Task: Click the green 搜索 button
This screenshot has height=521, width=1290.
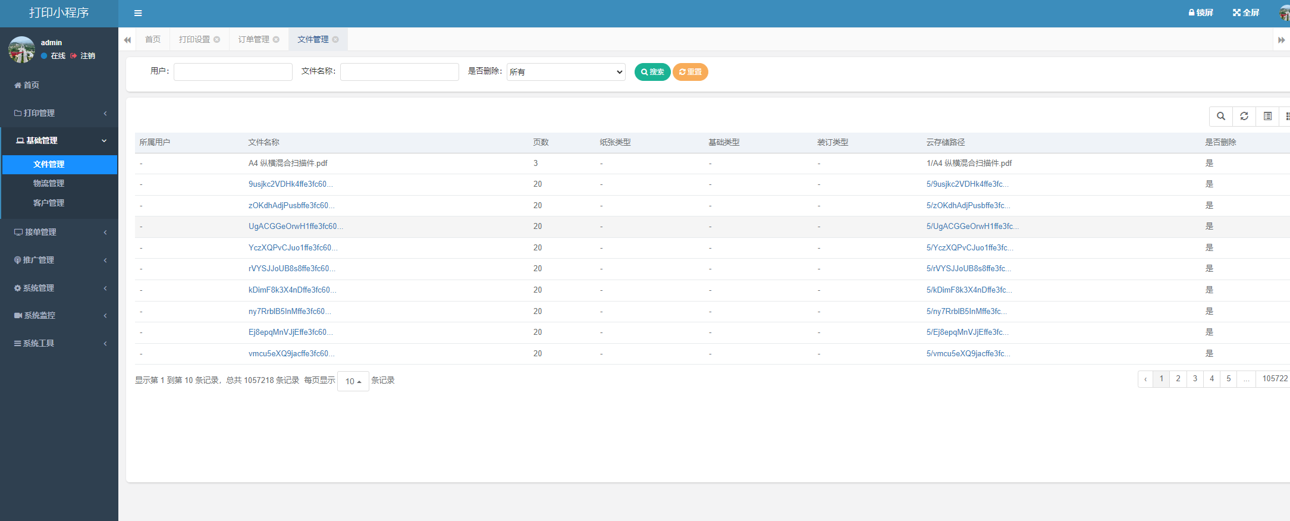Action: [x=652, y=72]
